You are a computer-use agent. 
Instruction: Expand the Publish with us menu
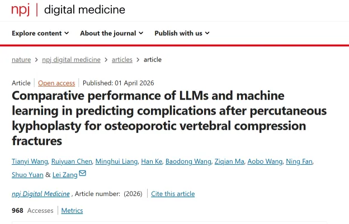click(182, 33)
